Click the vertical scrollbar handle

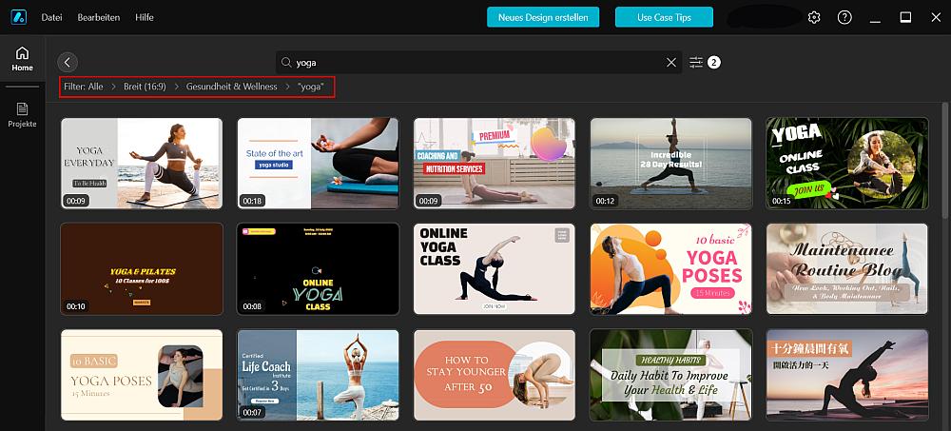point(945,161)
